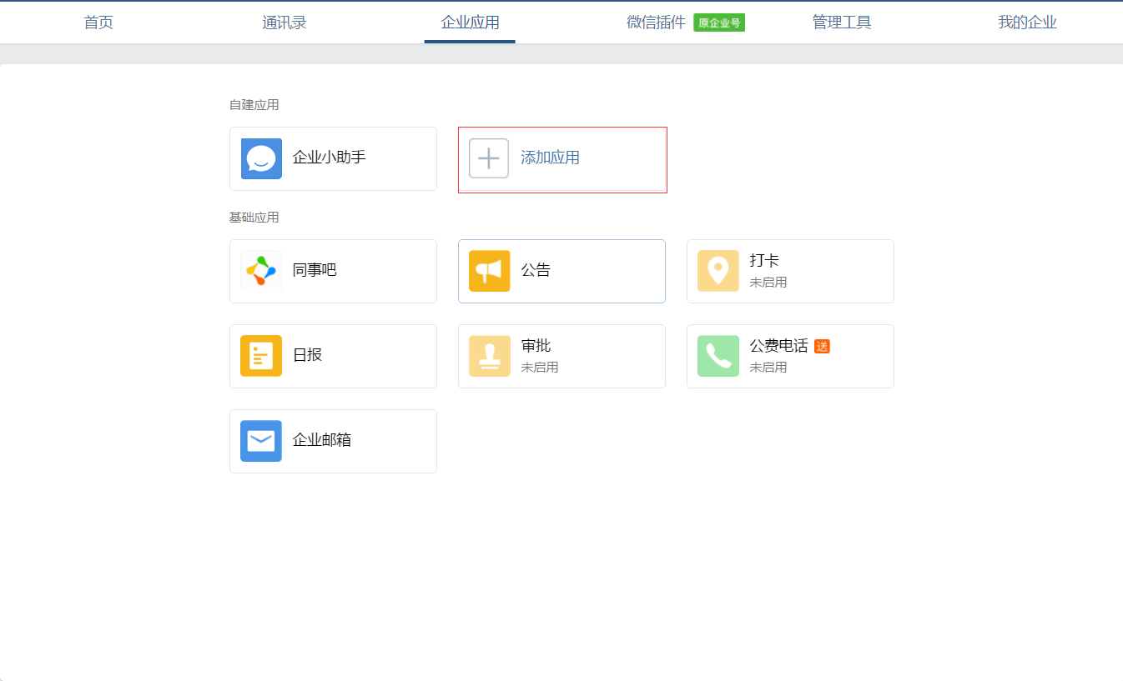The image size is (1123, 681).
Task: Click the orange 送 badge
Action: click(822, 347)
